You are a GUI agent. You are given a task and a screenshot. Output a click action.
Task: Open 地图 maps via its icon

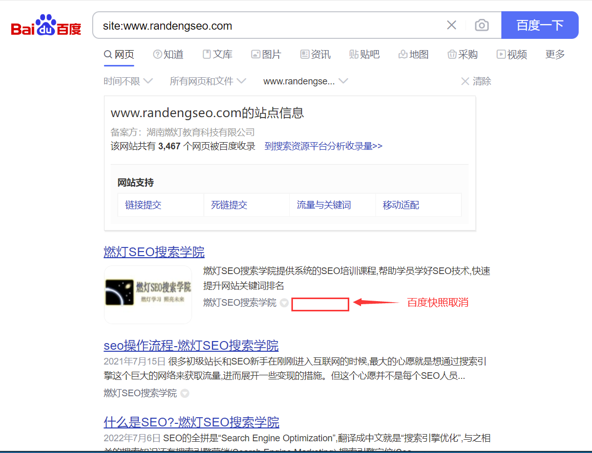coord(403,54)
